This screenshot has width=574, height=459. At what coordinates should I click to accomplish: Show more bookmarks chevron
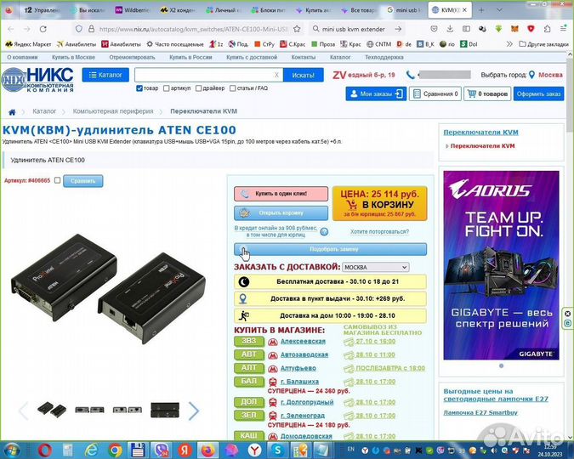pos(509,44)
